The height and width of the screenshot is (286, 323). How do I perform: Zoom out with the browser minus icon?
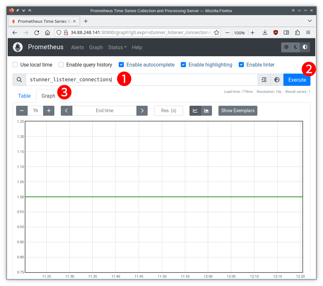coord(227,32)
